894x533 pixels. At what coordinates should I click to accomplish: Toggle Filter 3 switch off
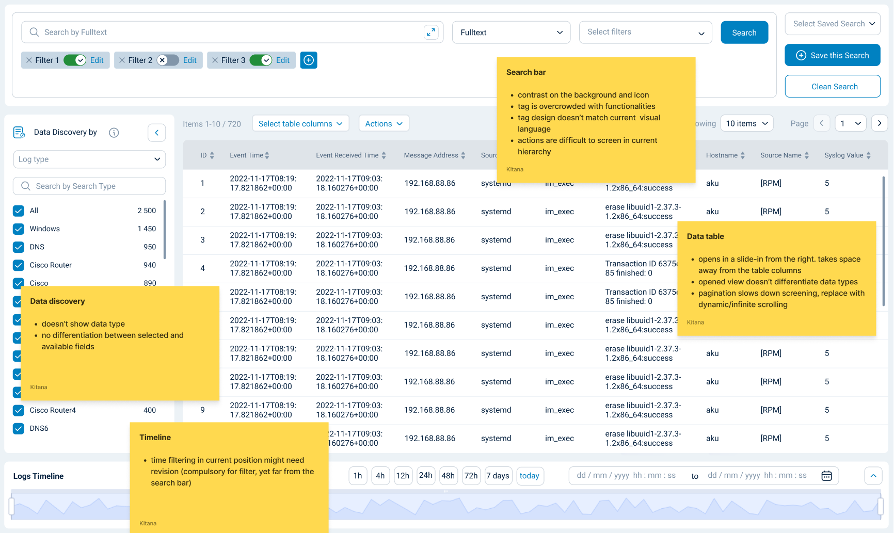[261, 60]
